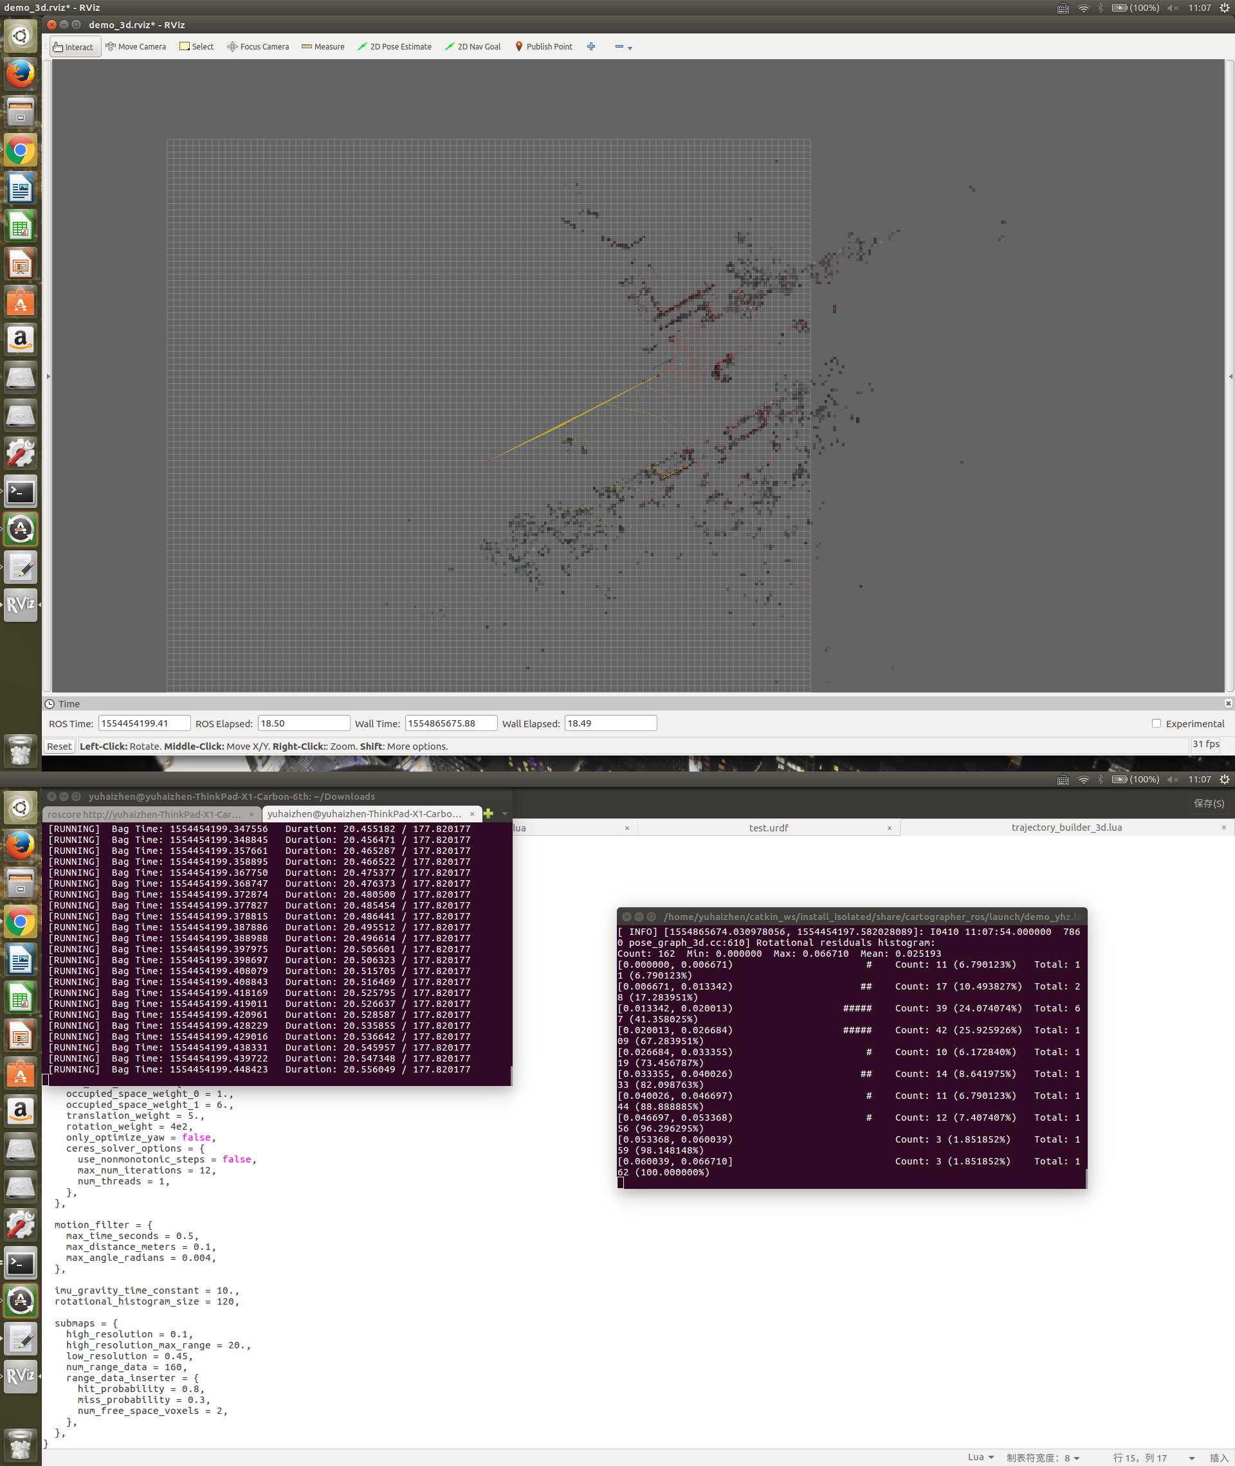The image size is (1235, 1466).
Task: Click the plus icon to add a tool
Action: pyautogui.click(x=591, y=46)
